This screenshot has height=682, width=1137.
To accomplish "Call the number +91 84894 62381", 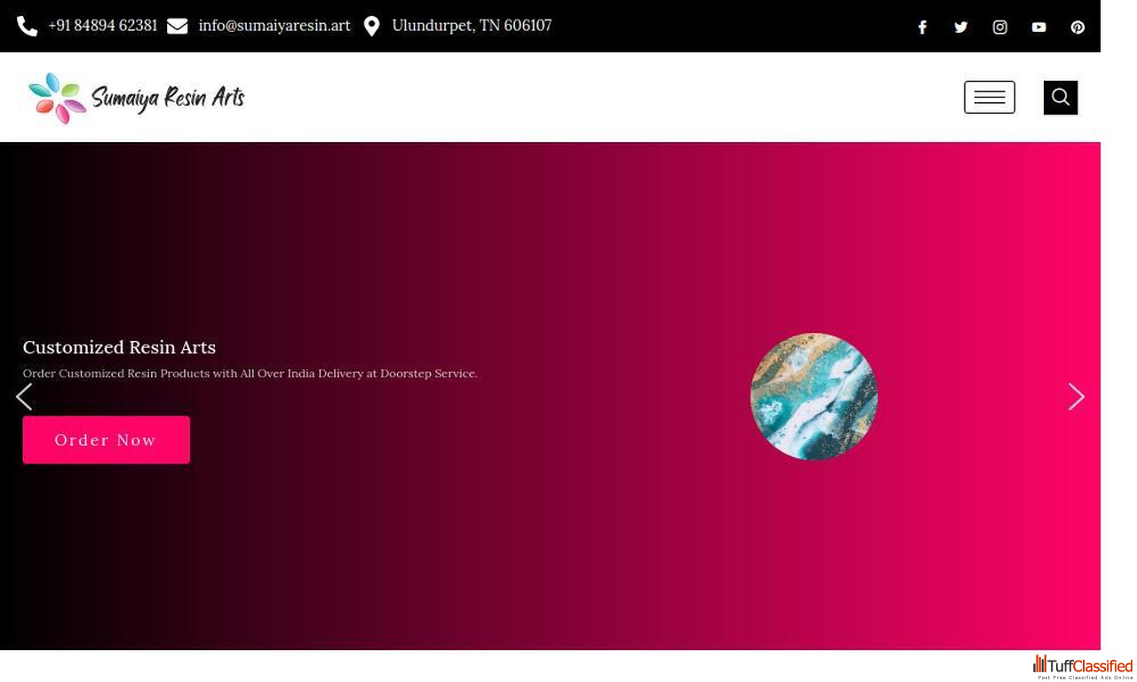I will point(102,26).
